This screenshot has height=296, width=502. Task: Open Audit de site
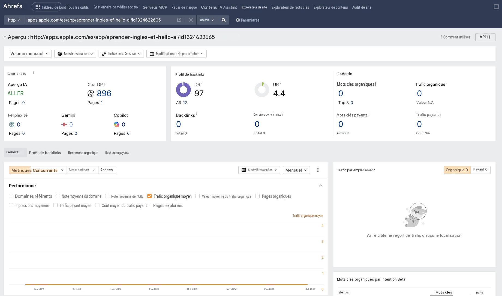(362, 7)
